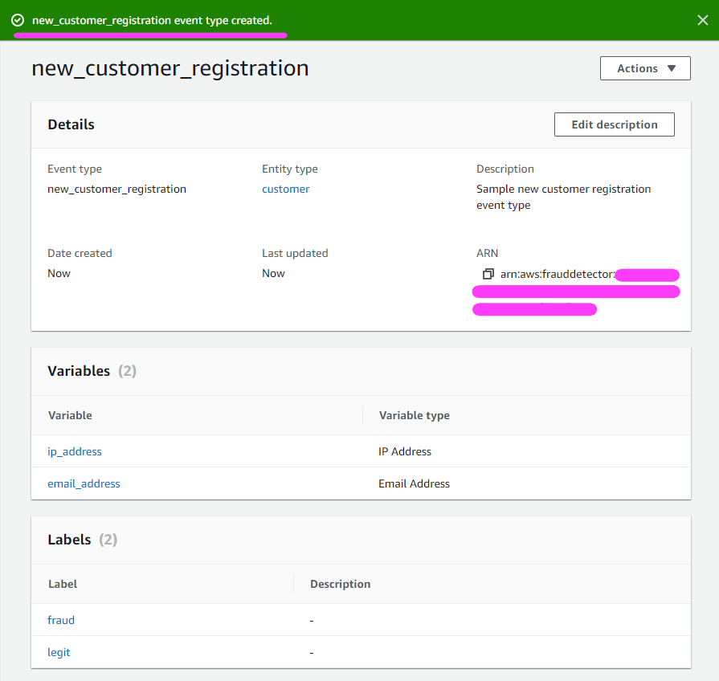The image size is (719, 681).
Task: Click the Date created value Now
Action: tap(59, 274)
